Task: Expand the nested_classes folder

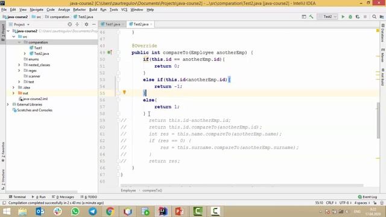Action: [x=19, y=64]
